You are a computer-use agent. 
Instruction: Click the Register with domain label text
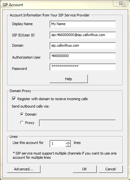[52, 99]
